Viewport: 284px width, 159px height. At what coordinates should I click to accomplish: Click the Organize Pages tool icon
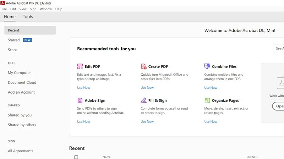207,100
